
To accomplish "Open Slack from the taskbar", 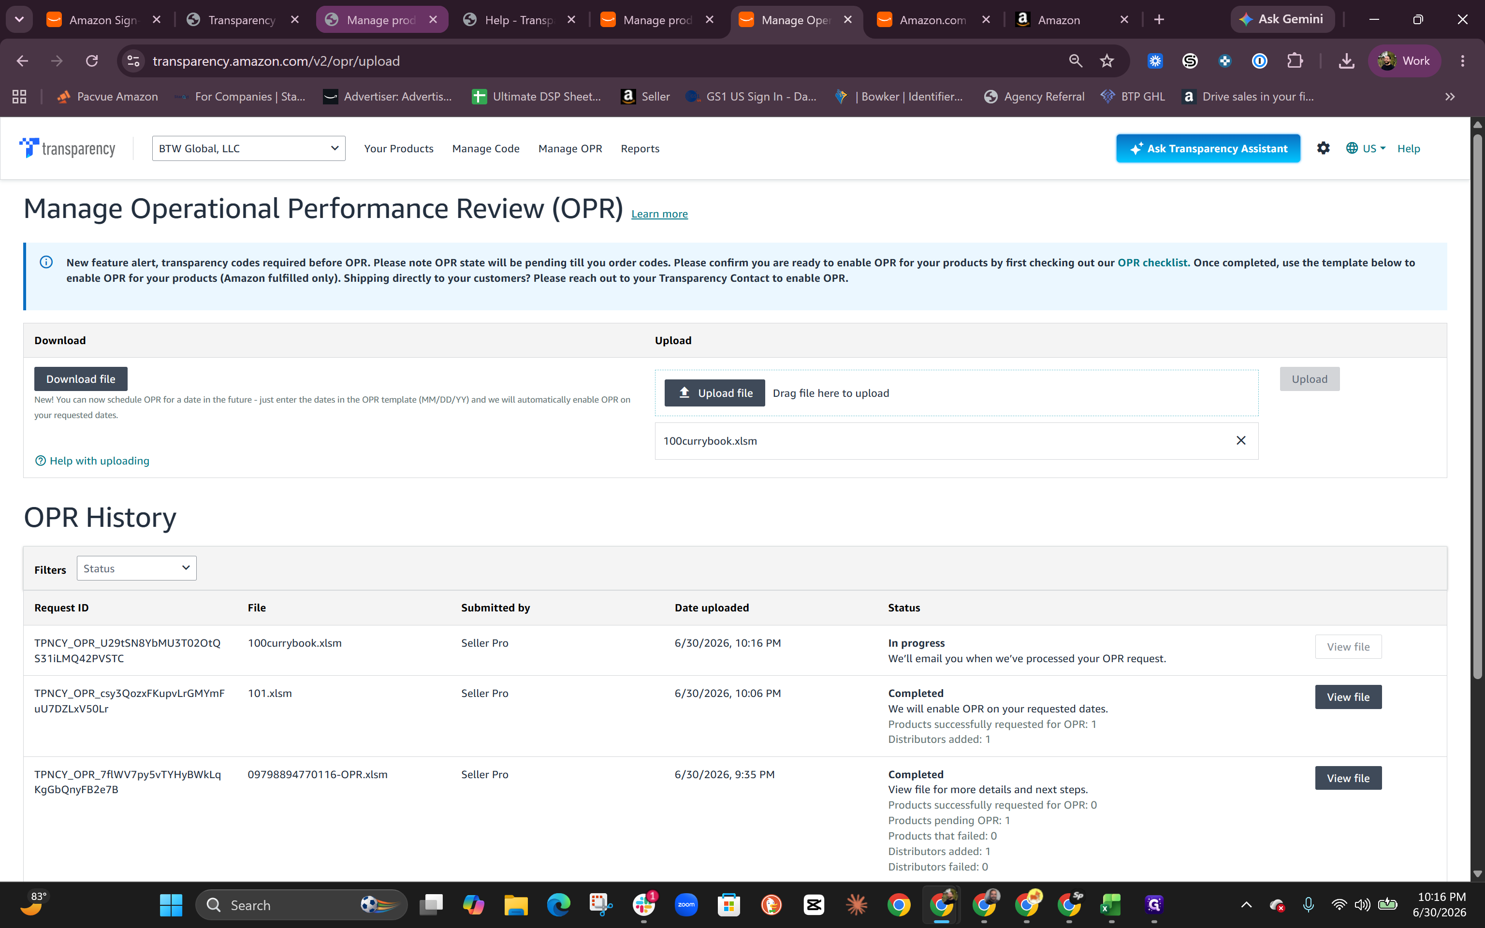I will [644, 905].
